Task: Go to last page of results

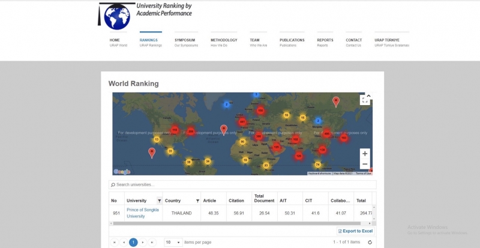Action: pyautogui.click(x=152, y=242)
